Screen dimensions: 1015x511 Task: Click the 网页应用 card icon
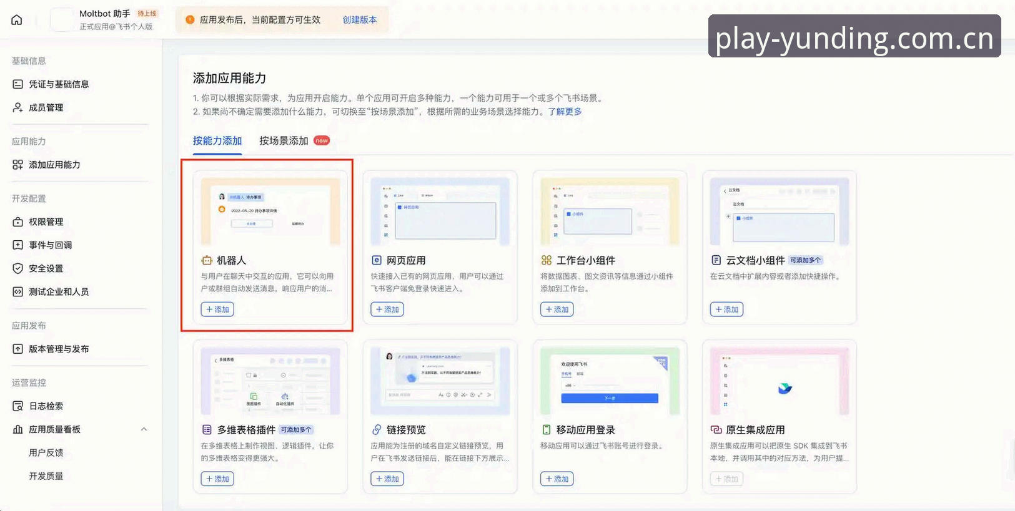(377, 260)
